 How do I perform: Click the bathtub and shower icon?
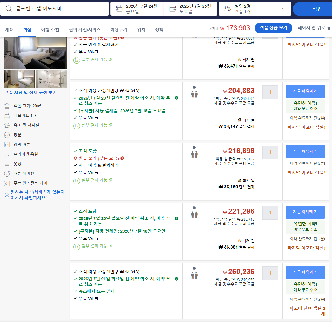click(x=7, y=125)
